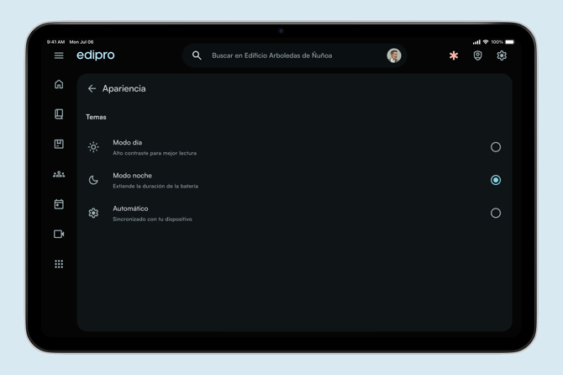Click the gear icon beside Automático
The height and width of the screenshot is (375, 563).
(x=93, y=213)
